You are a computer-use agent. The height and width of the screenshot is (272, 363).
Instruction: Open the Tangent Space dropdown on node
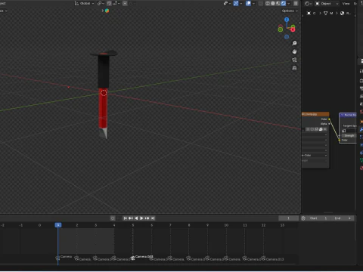pos(349,125)
